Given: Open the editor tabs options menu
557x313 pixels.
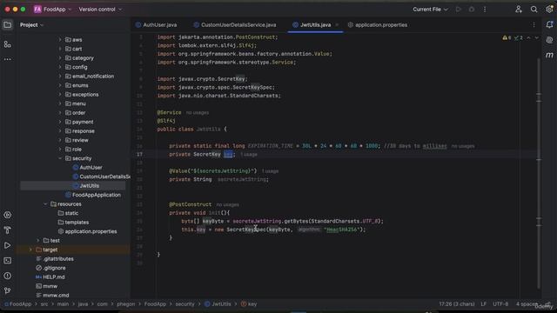Looking at the screenshot, I should (534, 25).
